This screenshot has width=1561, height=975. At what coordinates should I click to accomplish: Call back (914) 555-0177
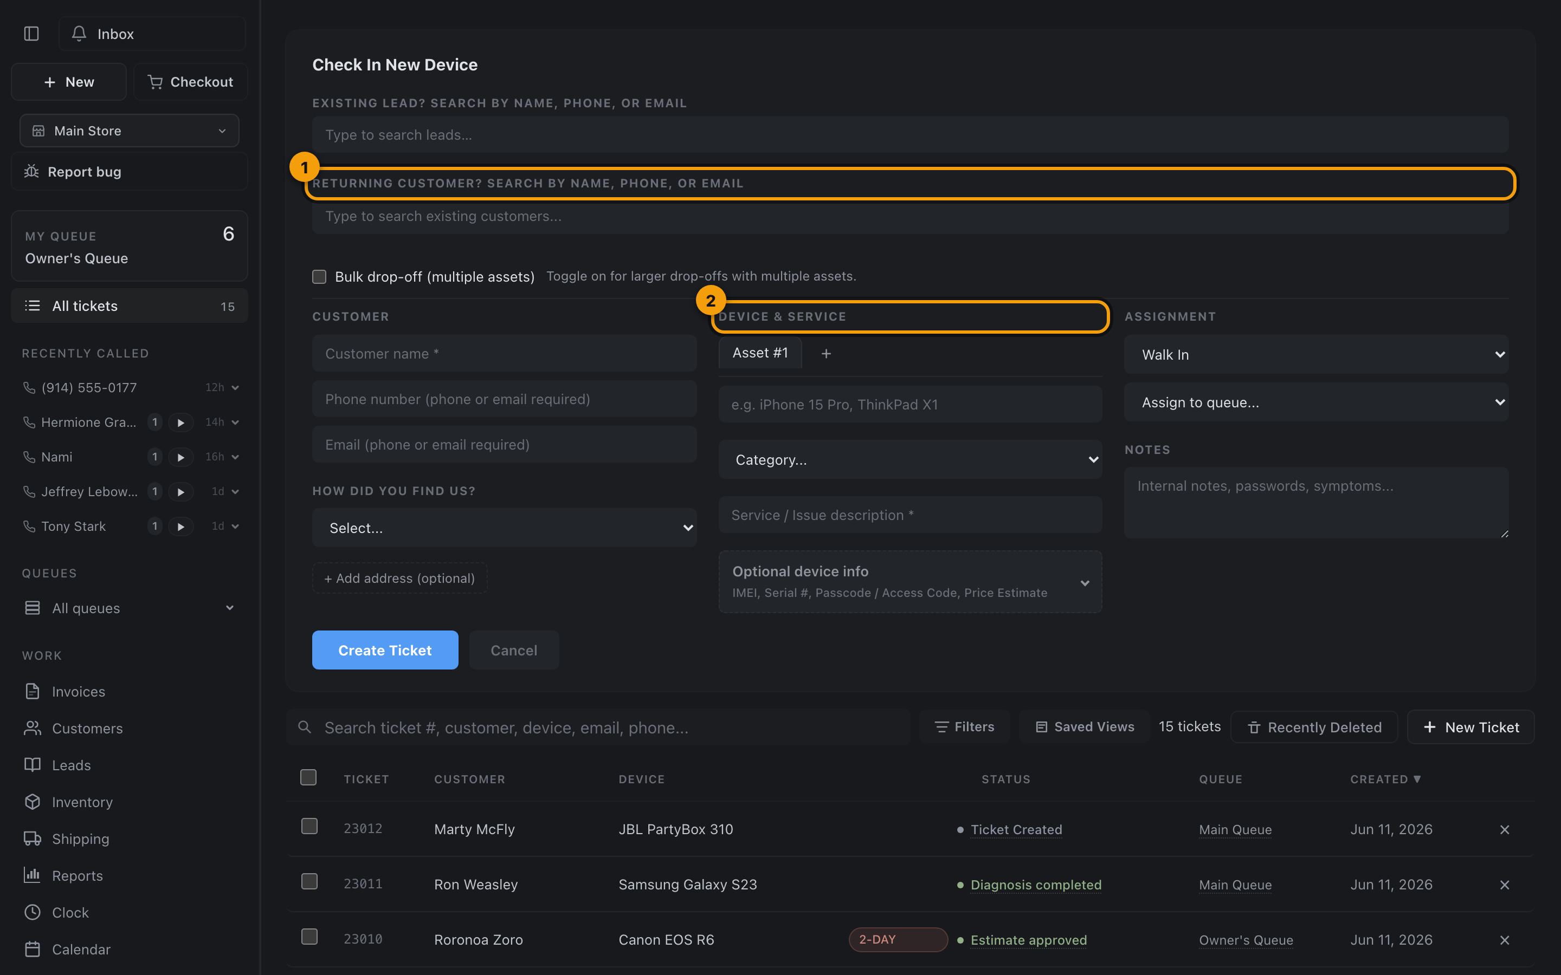pyautogui.click(x=29, y=387)
